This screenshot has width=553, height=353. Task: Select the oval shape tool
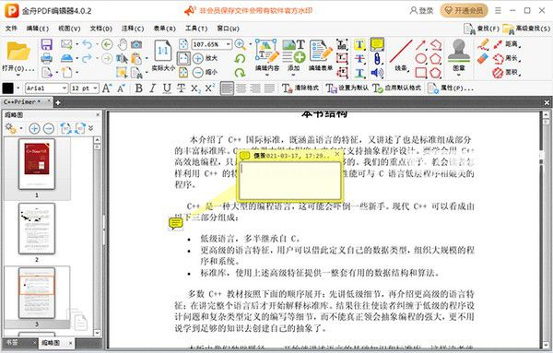(x=421, y=59)
